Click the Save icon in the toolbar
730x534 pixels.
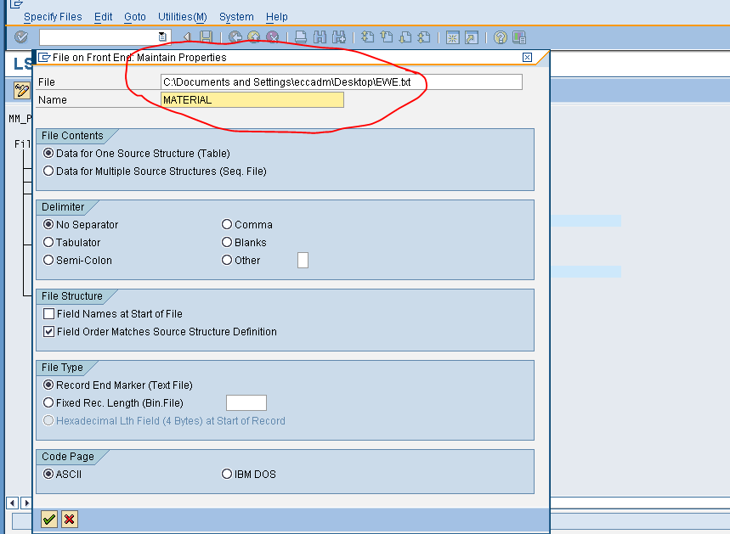pos(205,37)
